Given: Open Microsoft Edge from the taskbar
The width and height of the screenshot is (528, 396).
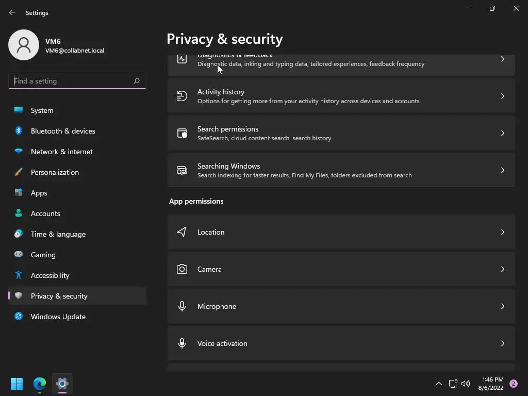Looking at the screenshot, I should 40,384.
